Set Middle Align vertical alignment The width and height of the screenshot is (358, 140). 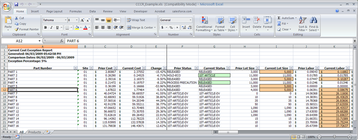point(103,20)
